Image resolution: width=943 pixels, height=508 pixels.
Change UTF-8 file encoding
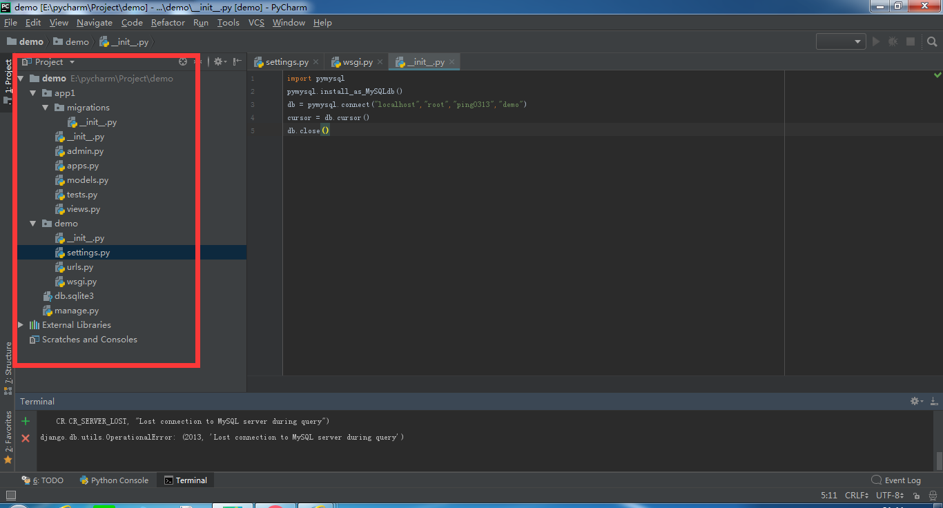point(890,496)
